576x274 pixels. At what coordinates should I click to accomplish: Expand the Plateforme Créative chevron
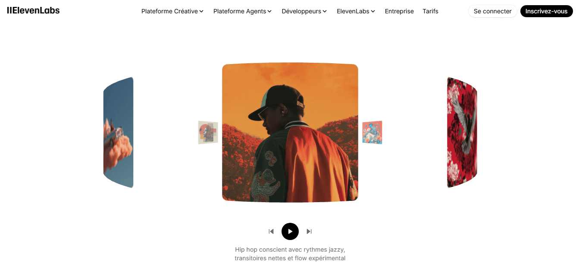[201, 12]
